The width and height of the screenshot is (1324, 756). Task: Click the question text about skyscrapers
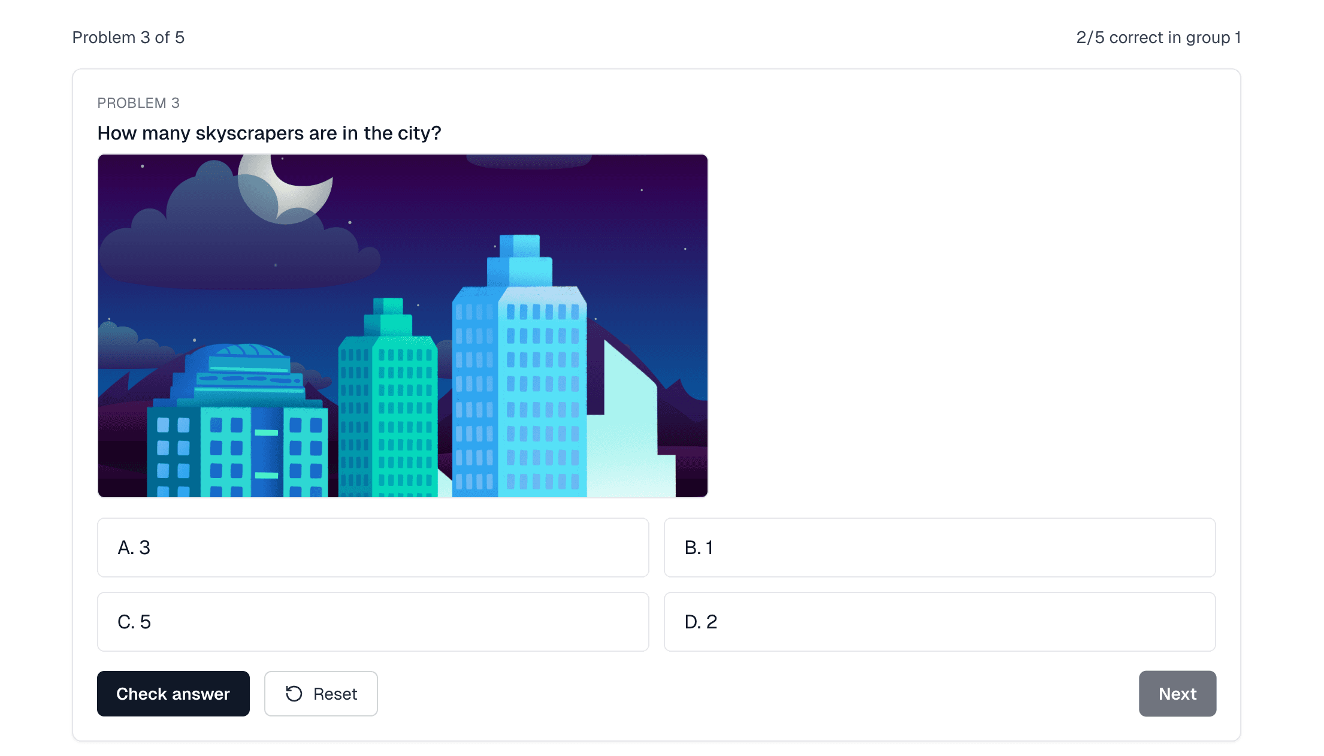269,133
